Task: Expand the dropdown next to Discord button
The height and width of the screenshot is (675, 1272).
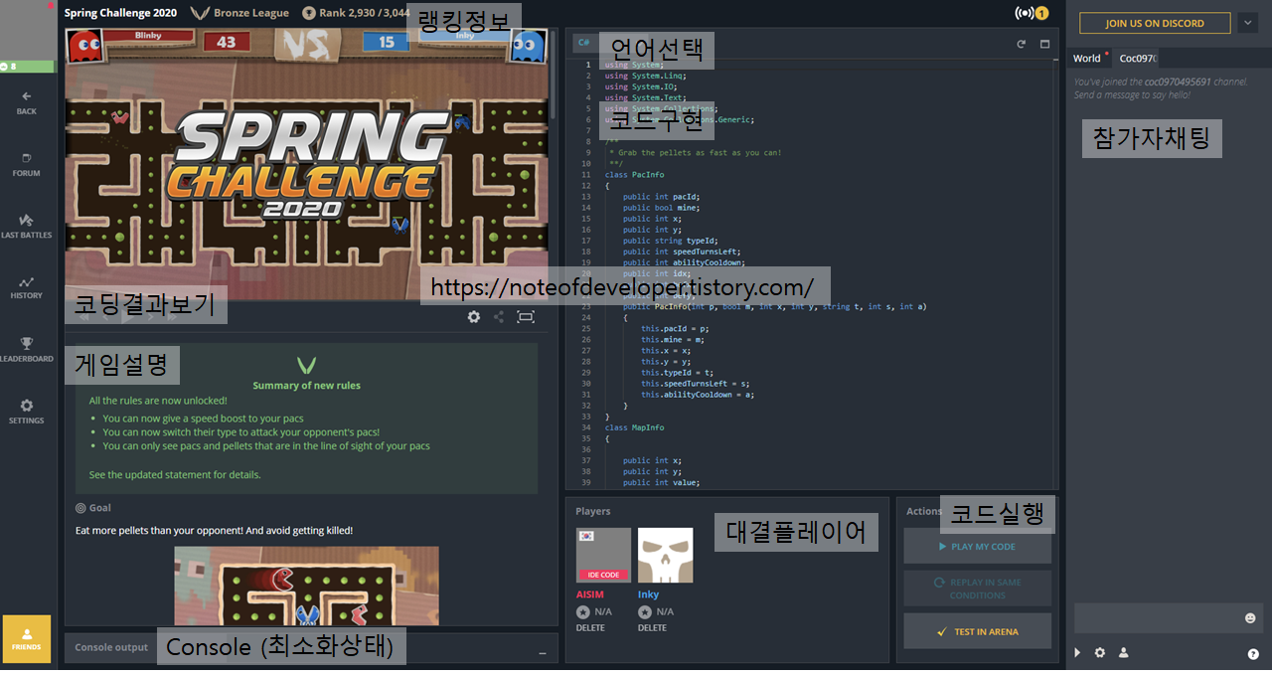Action: [x=1248, y=23]
